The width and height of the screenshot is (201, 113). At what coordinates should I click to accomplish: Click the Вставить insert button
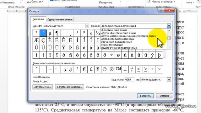pos(145,96)
